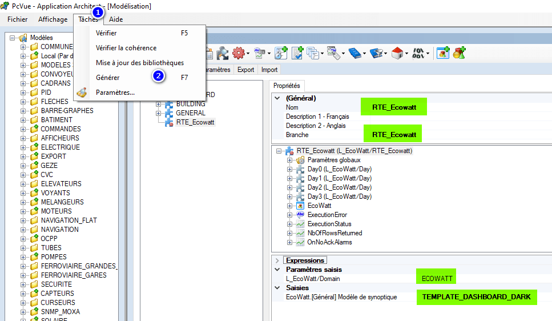Select the Propriétés tab
The height and width of the screenshot is (321, 552).
(x=287, y=86)
